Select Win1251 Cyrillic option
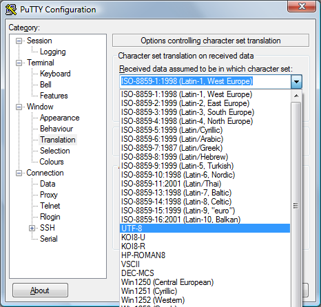This screenshot has width=321, height=307. (205, 291)
